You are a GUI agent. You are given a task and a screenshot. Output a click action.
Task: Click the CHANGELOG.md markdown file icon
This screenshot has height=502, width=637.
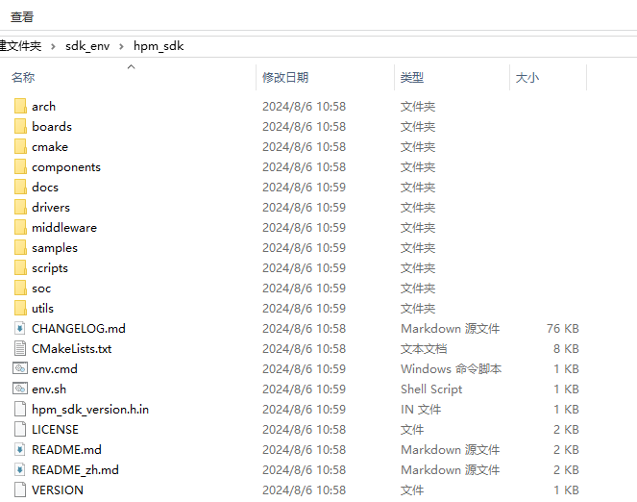click(20, 328)
